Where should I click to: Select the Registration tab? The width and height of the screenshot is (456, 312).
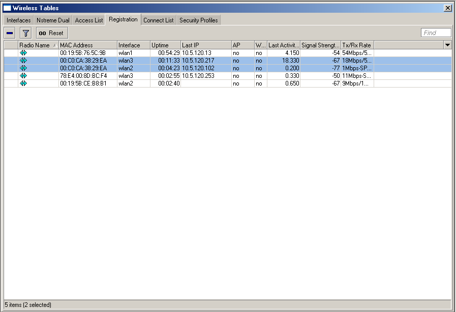tap(124, 19)
